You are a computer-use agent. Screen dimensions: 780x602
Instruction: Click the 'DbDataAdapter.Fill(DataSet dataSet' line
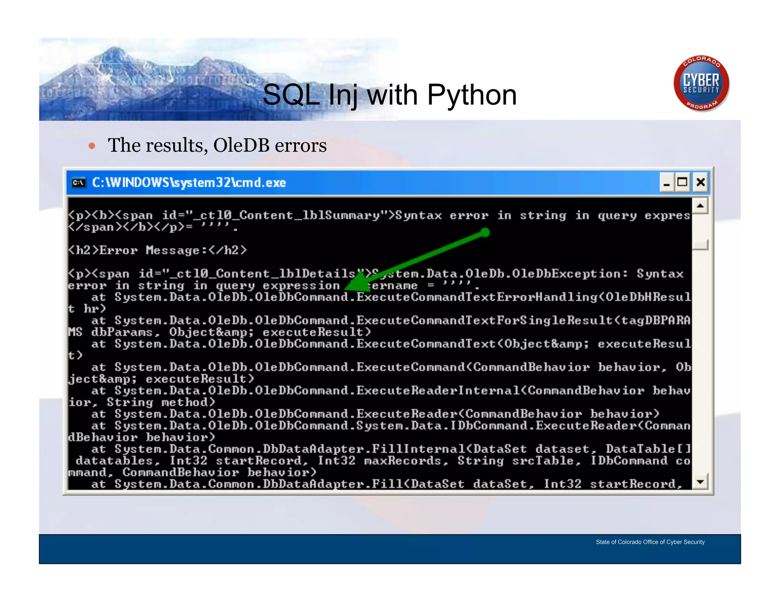click(387, 484)
